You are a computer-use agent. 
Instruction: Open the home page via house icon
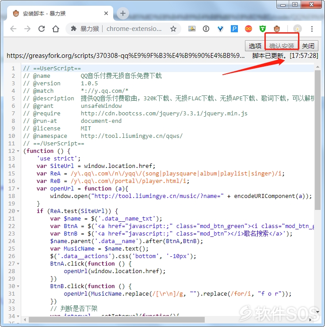56,29
